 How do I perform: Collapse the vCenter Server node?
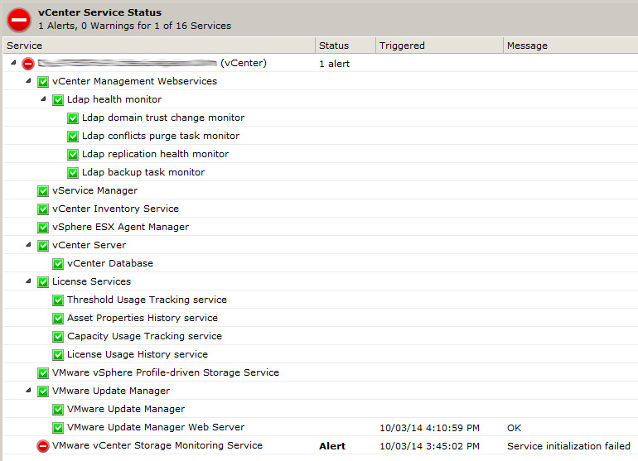point(28,244)
